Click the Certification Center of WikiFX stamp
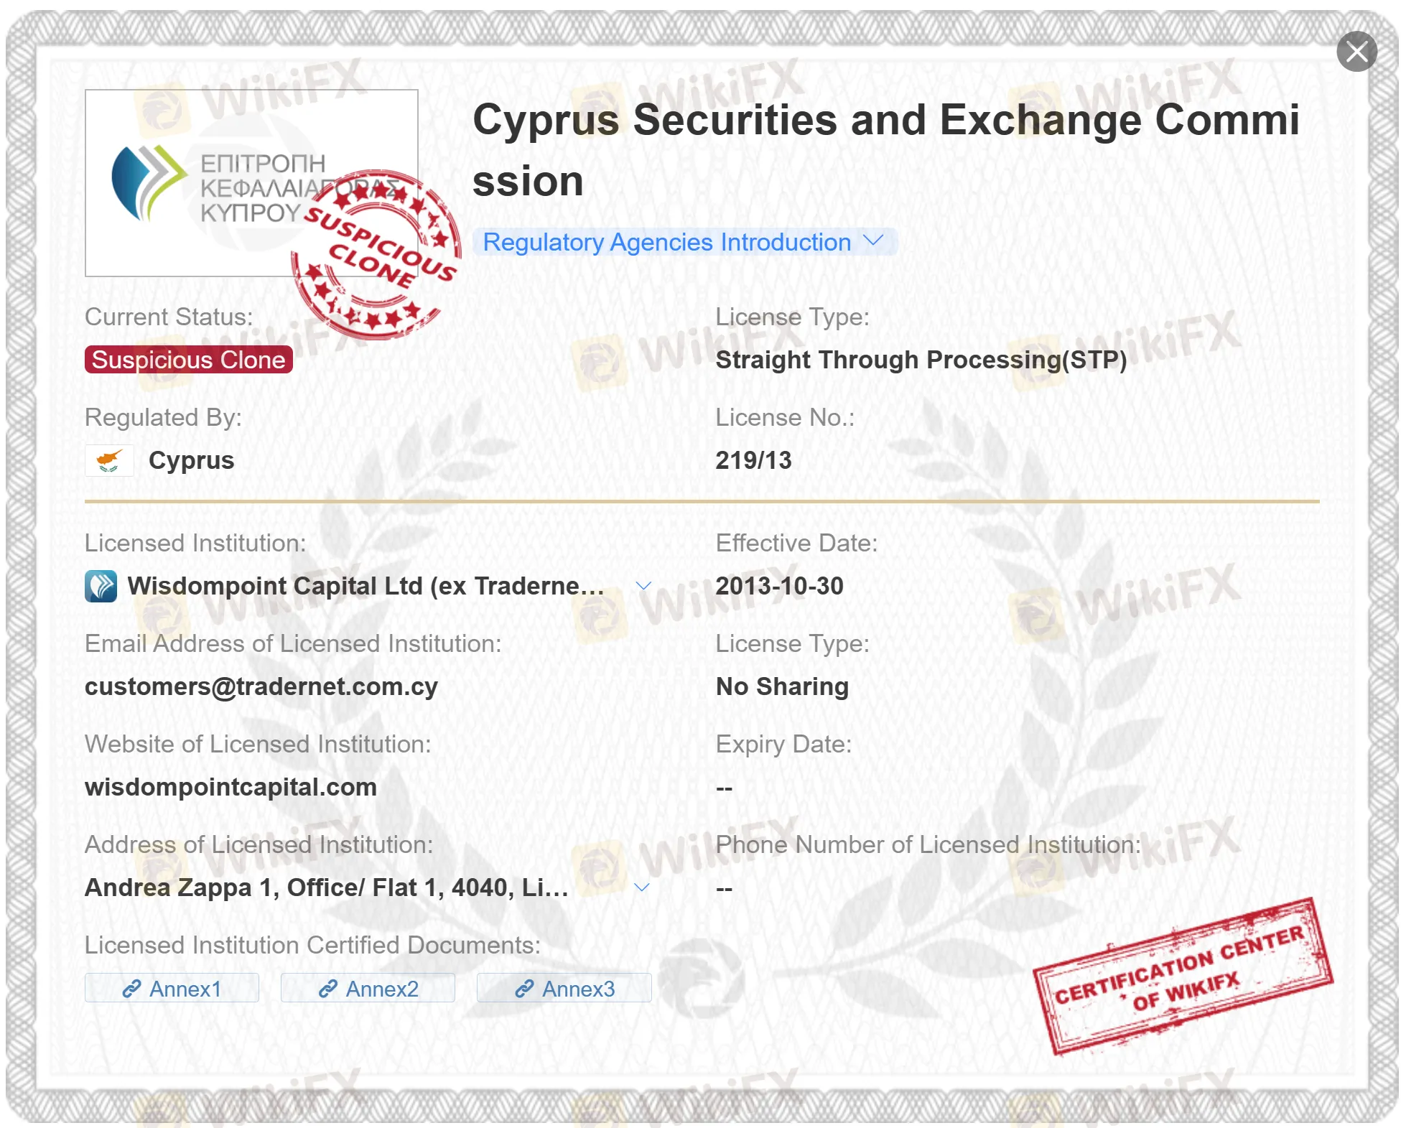Viewport: 1401px width, 1128px height. point(1182,976)
